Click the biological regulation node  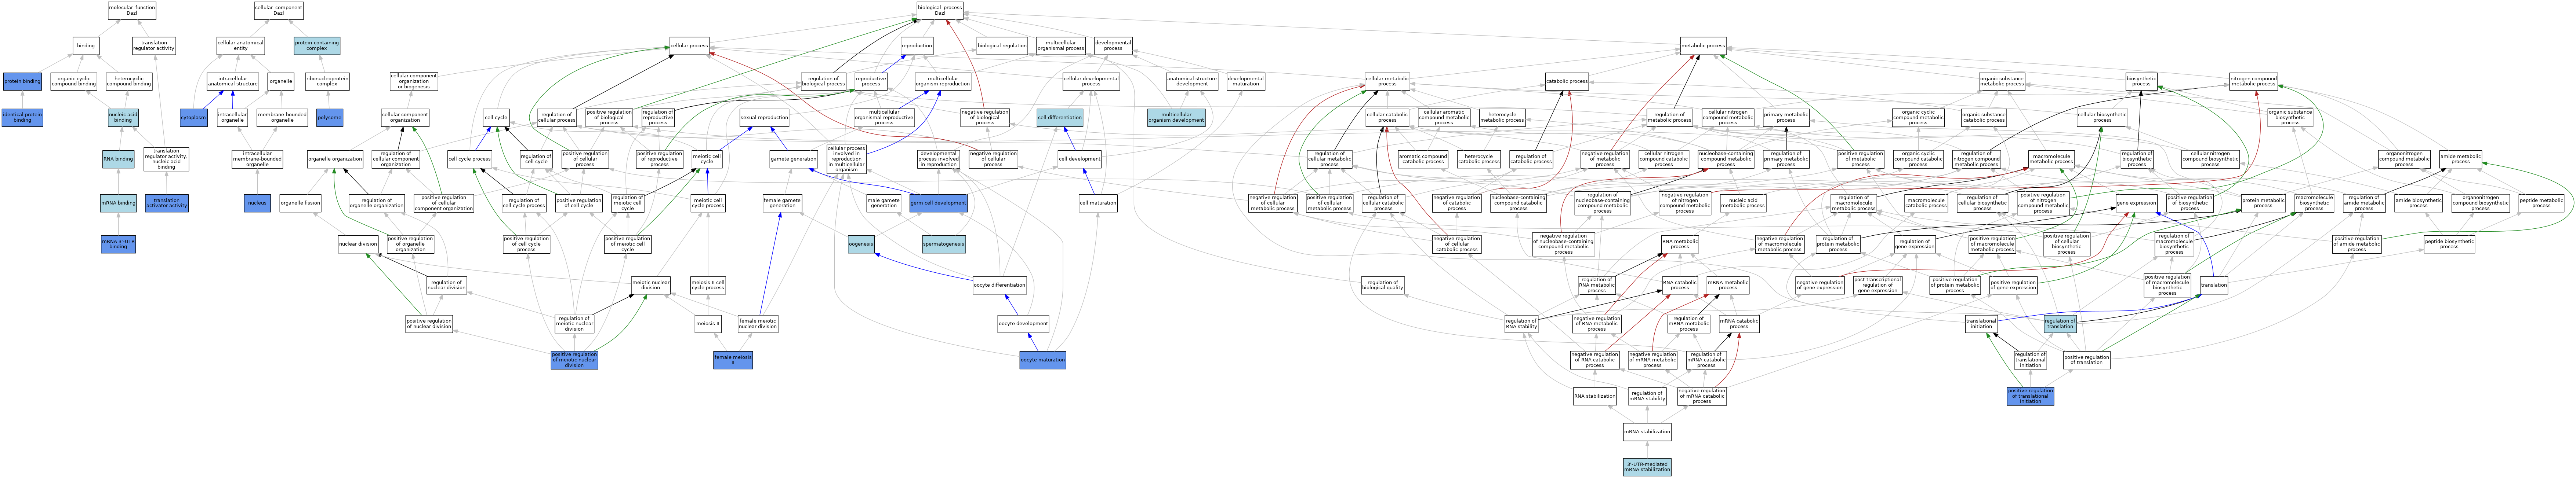(x=1002, y=46)
